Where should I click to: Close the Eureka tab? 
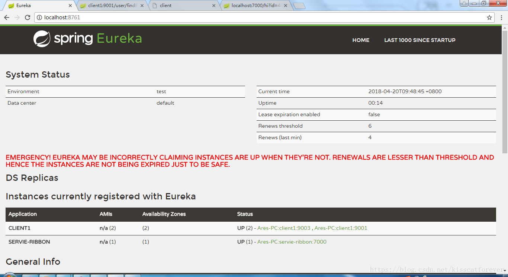tap(71, 6)
